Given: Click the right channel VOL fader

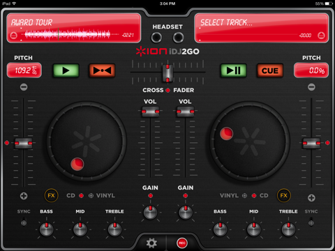Looking at the screenshot, I should click(x=186, y=112).
